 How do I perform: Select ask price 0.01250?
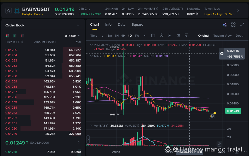pos(11,129)
